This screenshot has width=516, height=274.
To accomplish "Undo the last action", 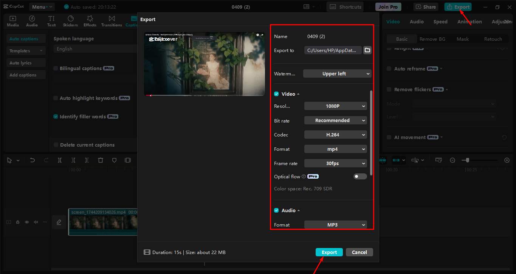I will click(32, 160).
